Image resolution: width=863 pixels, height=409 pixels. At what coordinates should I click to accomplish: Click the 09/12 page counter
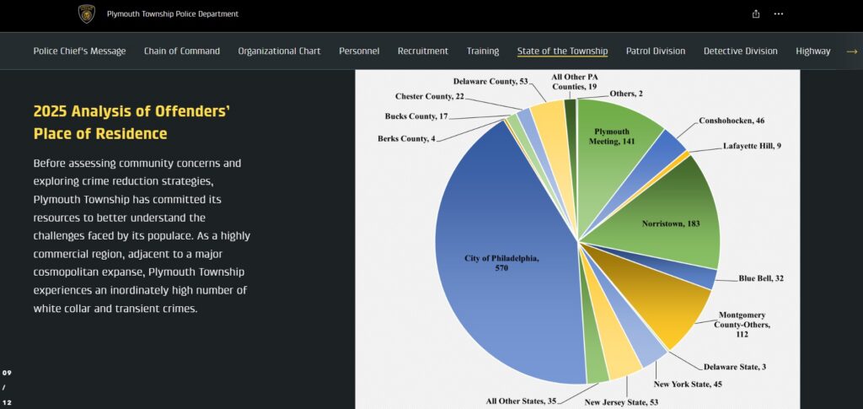point(7,387)
